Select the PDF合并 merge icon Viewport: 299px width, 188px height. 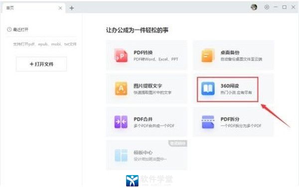(x=121, y=122)
